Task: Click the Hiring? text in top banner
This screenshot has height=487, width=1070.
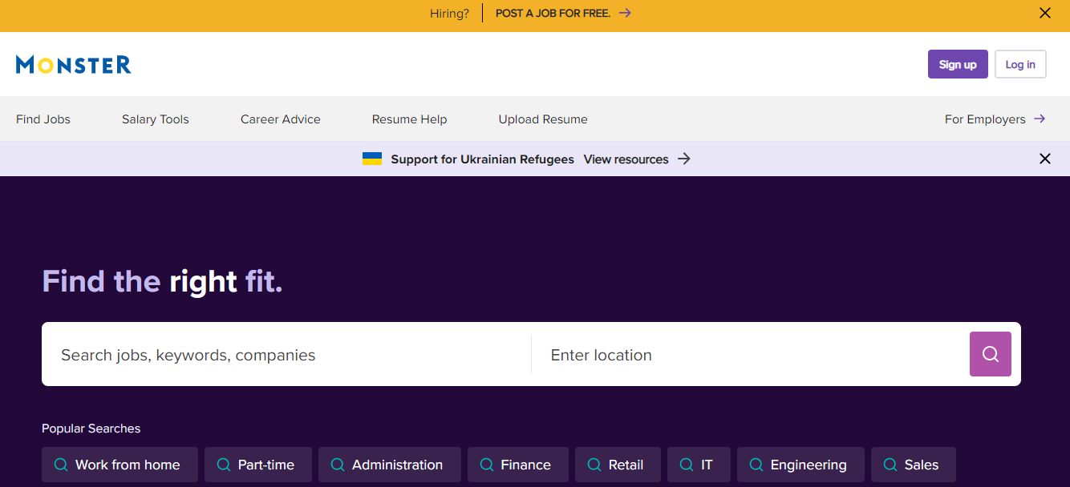Action: 449,14
